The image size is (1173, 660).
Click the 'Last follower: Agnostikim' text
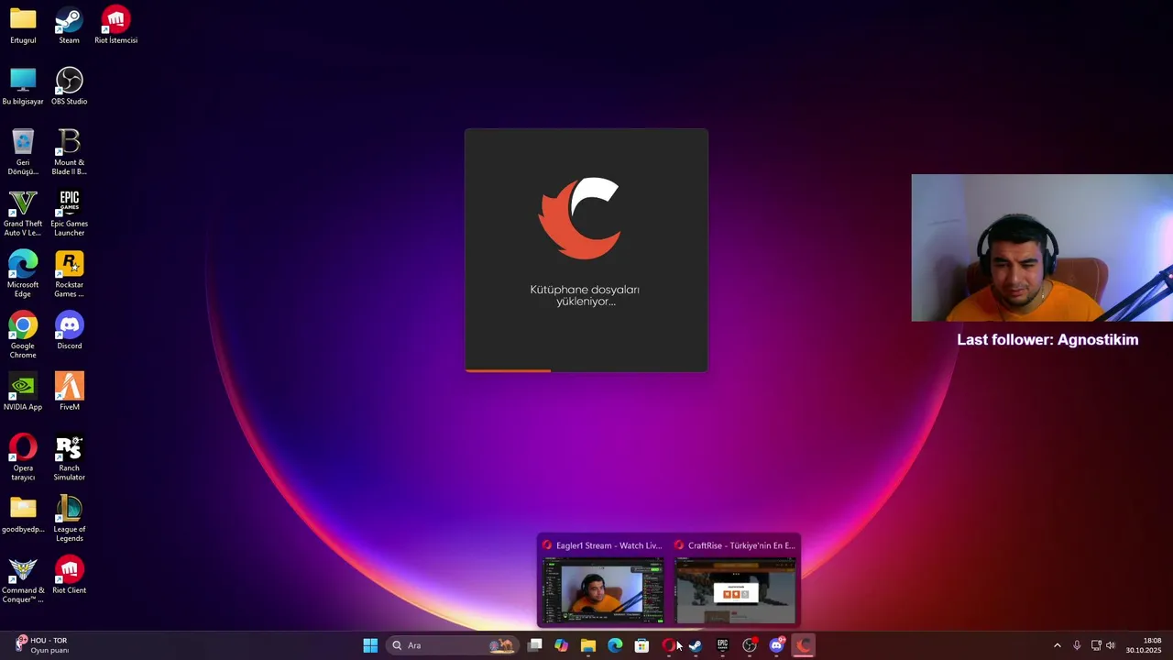(1047, 340)
